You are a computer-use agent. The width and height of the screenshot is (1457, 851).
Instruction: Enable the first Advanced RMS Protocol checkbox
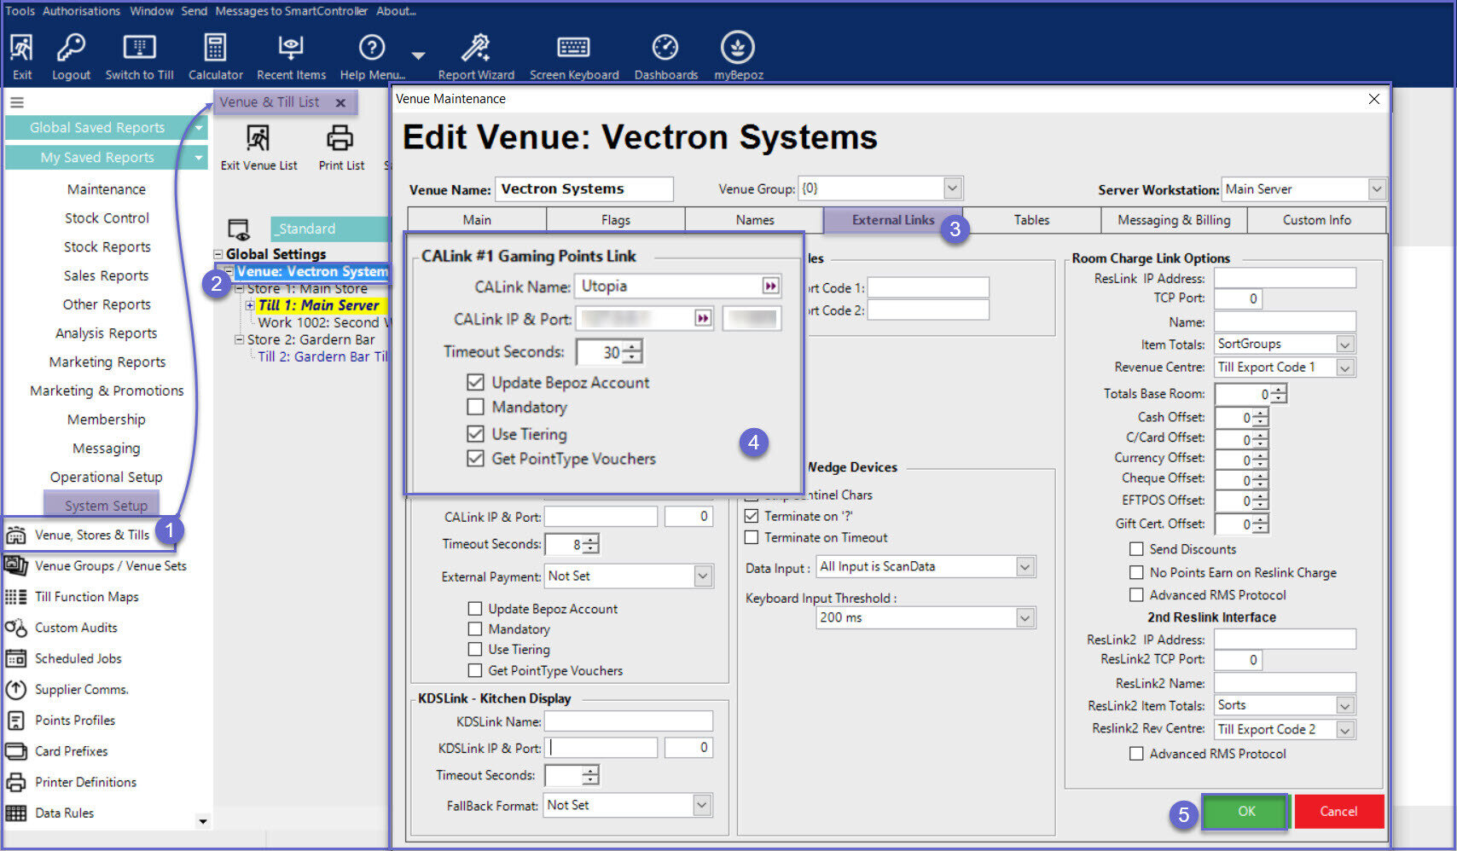tap(1136, 594)
